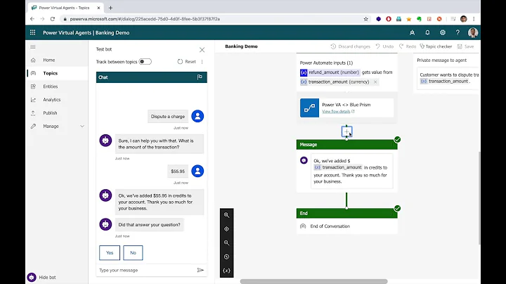
Task: Open the Topic checker
Action: pyautogui.click(x=436, y=46)
